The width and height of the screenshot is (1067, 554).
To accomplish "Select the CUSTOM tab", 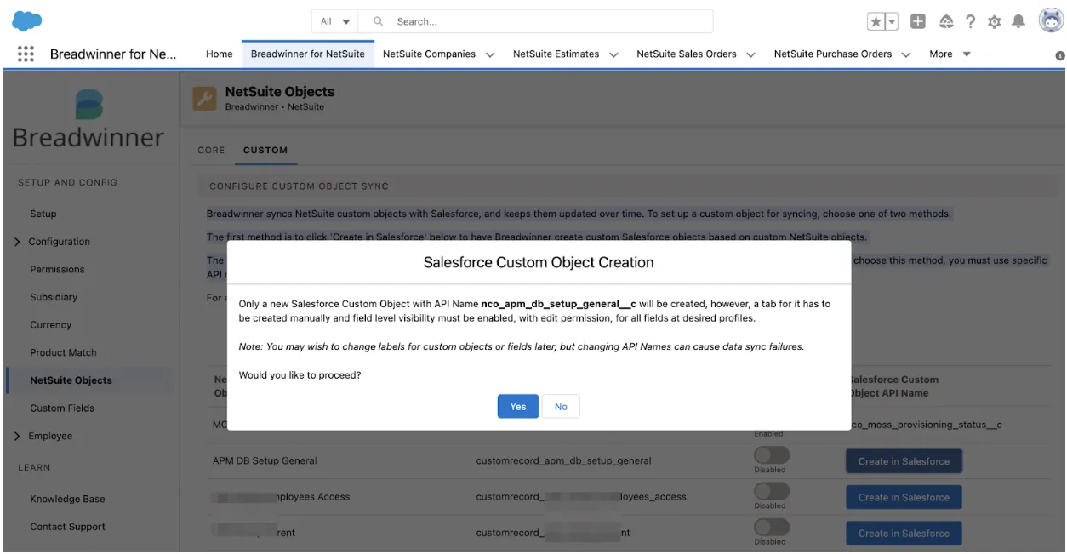I will coord(265,150).
